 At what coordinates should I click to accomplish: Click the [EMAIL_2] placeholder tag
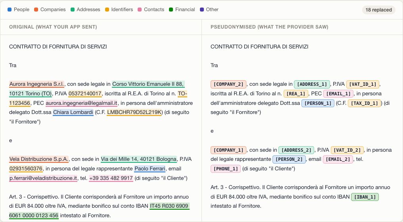pos(338,159)
